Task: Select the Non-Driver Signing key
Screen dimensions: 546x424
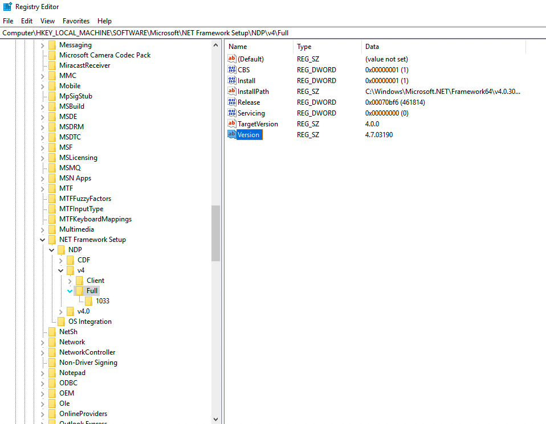Action: click(x=88, y=363)
